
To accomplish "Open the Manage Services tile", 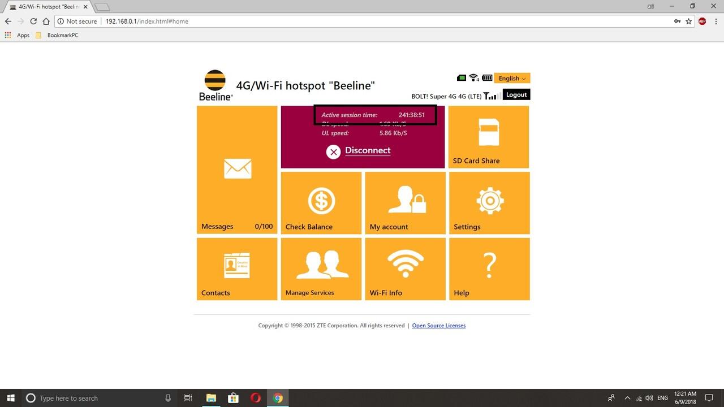I will (x=321, y=269).
